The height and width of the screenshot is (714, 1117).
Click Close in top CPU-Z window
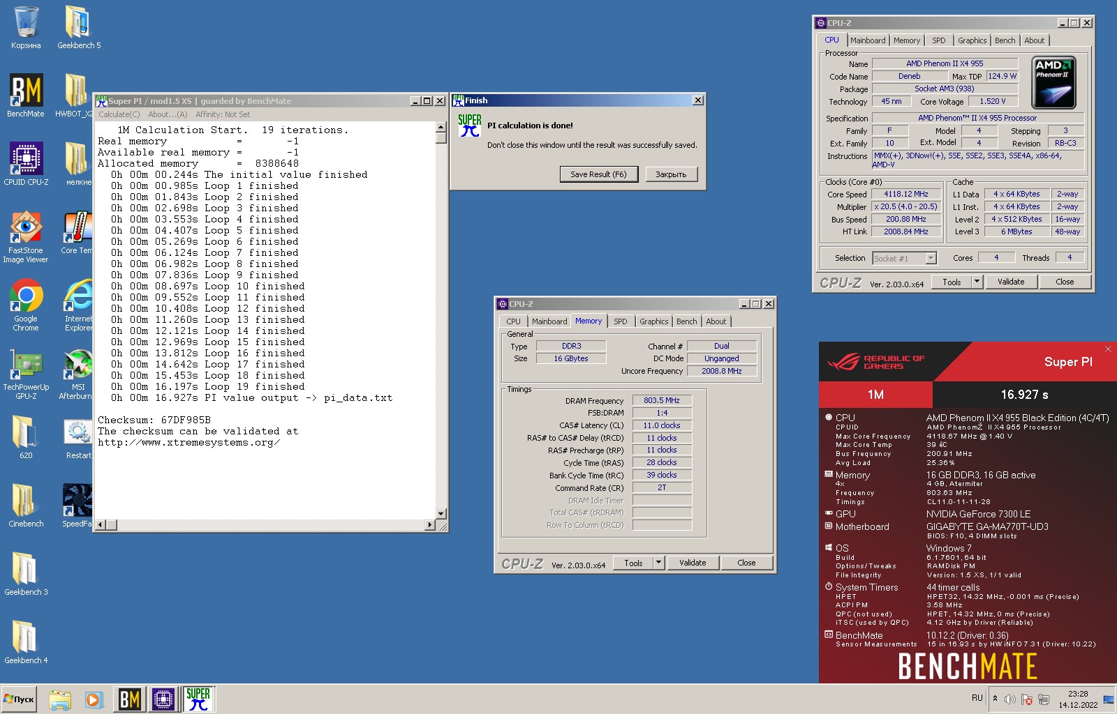click(x=1065, y=282)
